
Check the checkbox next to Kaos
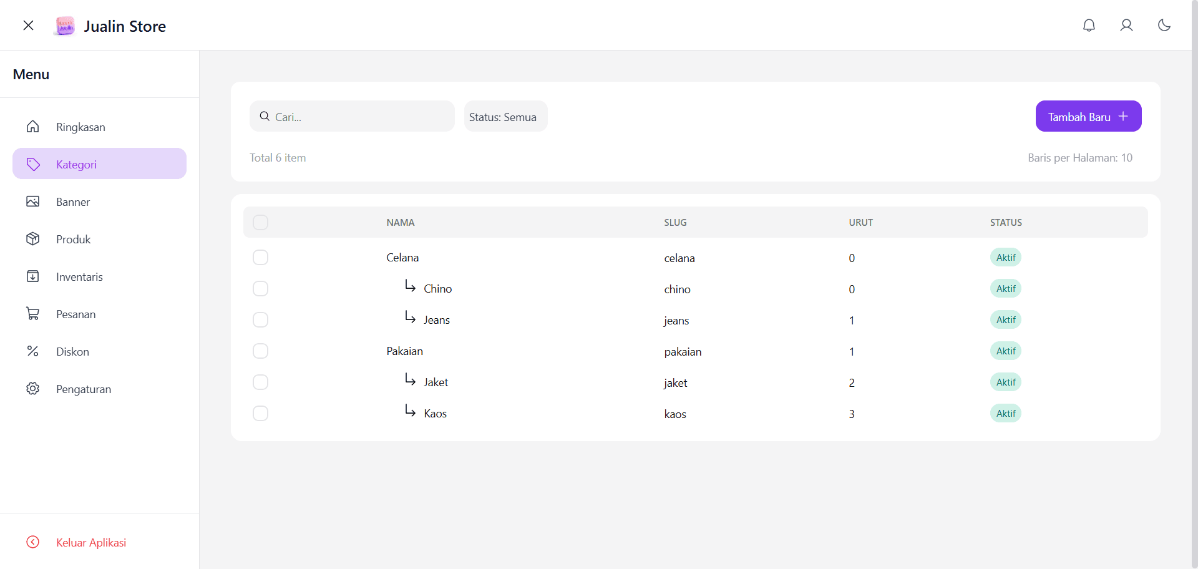pos(260,413)
